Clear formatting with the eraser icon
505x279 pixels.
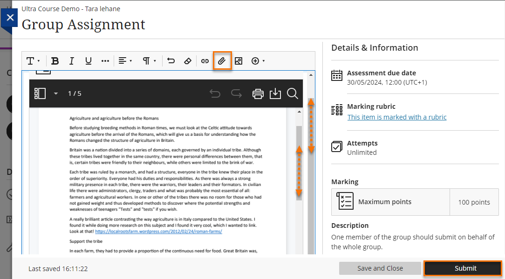pos(188,60)
